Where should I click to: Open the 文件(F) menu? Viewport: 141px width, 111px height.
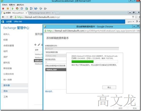point(5,5)
